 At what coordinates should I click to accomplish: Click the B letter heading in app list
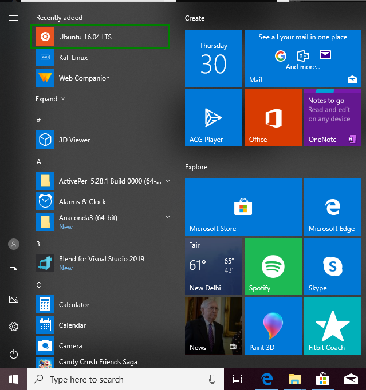[x=38, y=244]
